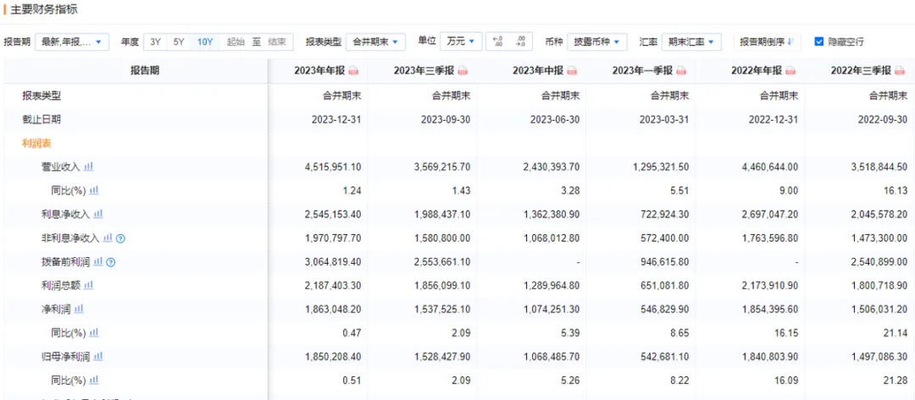Open the PDF icon for 2023年年报

point(353,71)
